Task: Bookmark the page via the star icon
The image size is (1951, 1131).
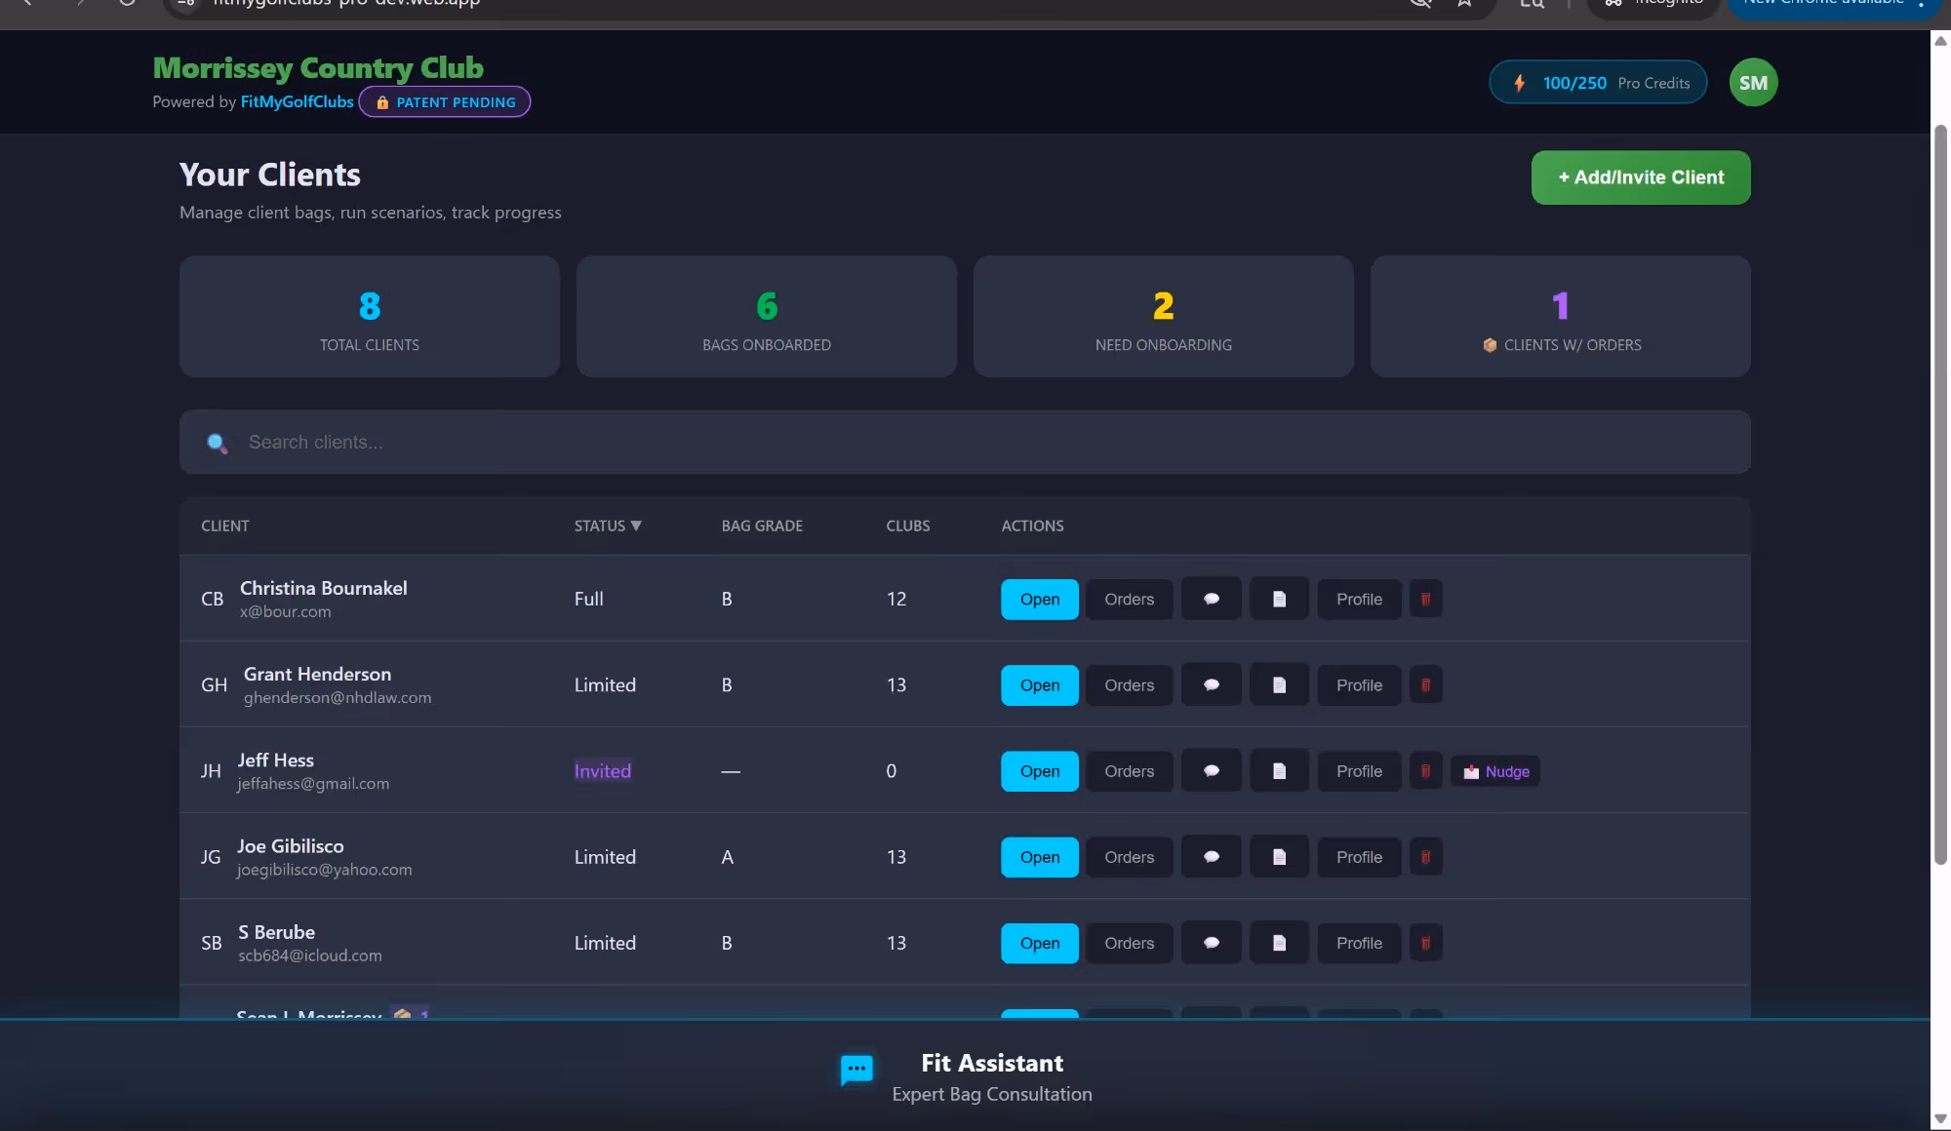Action: coord(1463,3)
